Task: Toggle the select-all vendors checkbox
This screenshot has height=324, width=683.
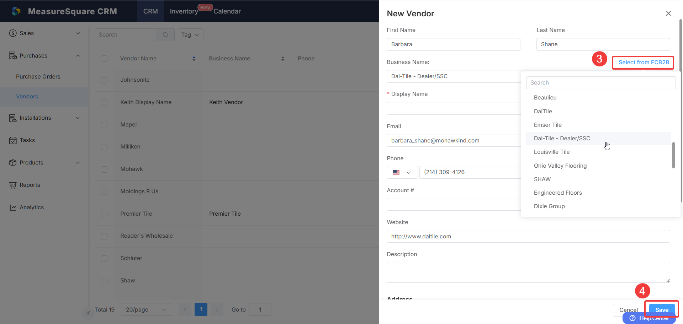Action: click(x=104, y=59)
